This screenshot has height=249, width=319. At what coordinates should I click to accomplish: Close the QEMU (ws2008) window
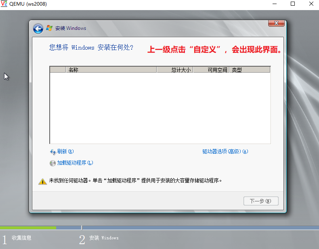coord(311,4)
